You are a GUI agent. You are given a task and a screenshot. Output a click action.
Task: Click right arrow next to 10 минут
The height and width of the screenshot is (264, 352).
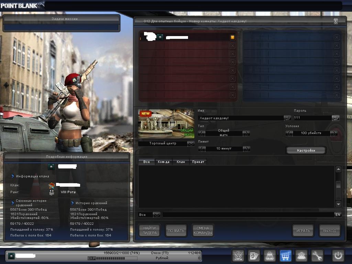tap(246, 149)
